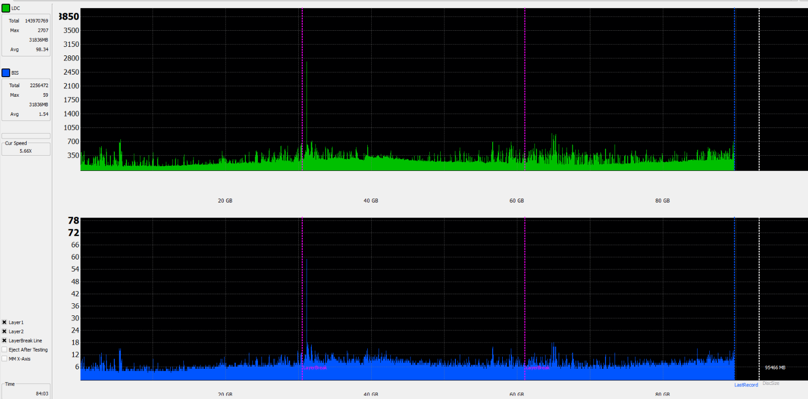Click the LDC Total value 143970769

pos(37,21)
